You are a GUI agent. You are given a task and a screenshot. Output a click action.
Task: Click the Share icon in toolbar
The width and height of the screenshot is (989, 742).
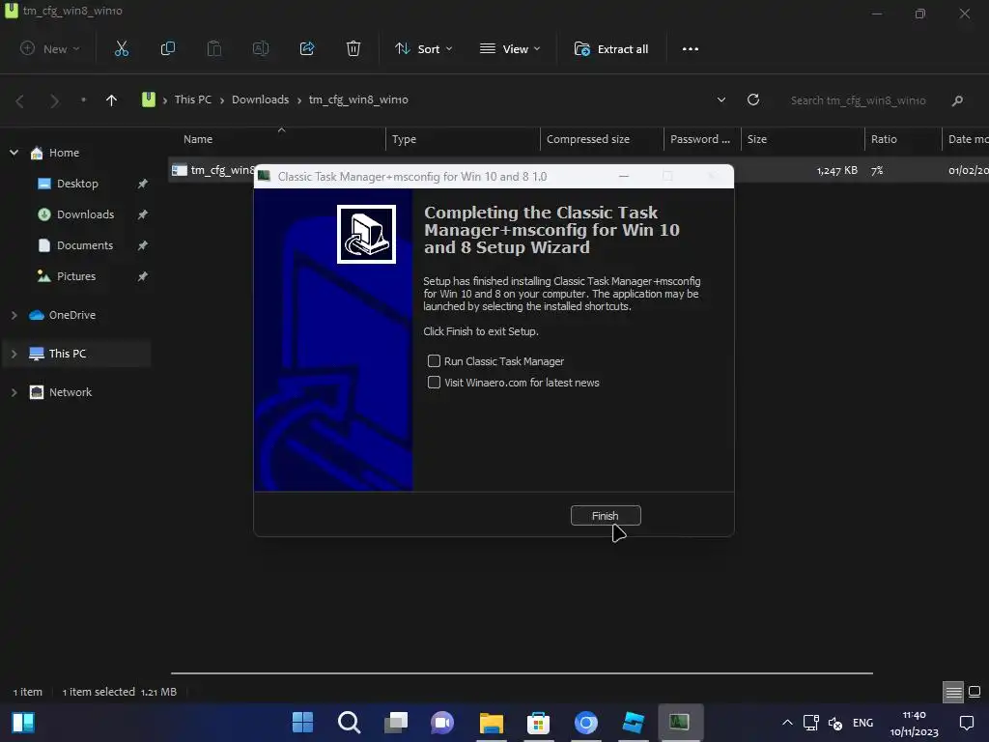click(307, 48)
